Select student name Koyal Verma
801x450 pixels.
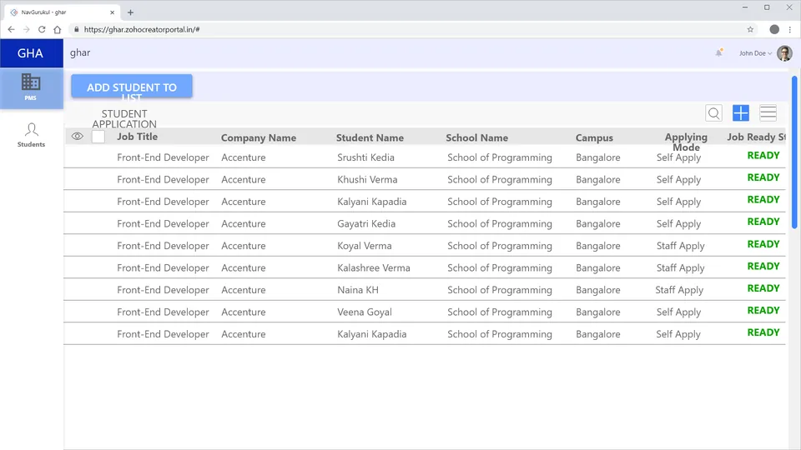pyautogui.click(x=365, y=246)
